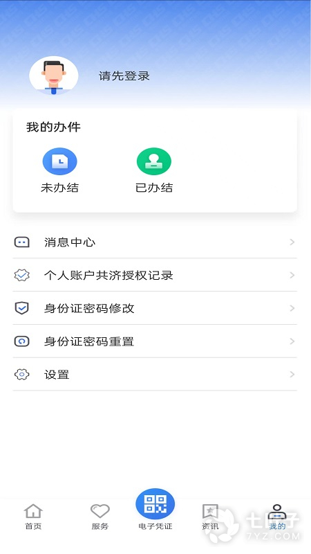Tap the 消息中心 message bubble icon
Screen dimensions: 311x554
22,242
